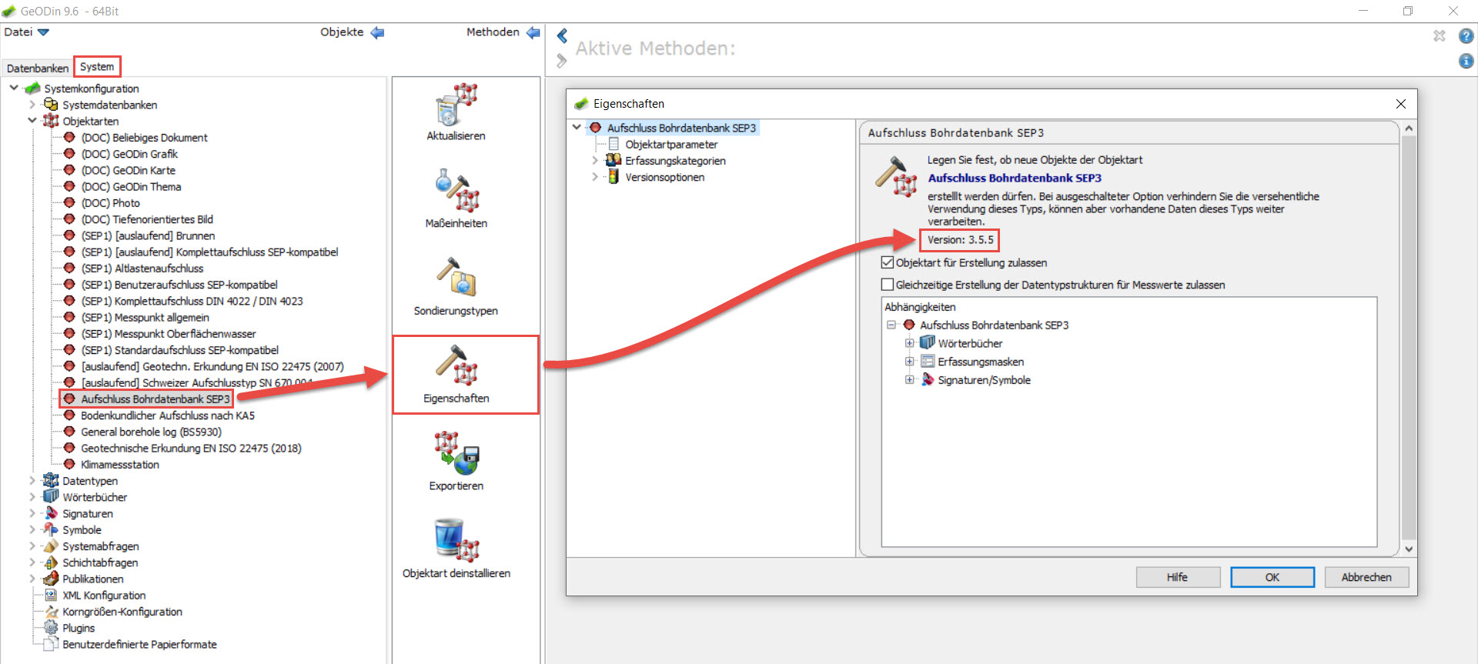This screenshot has width=1478, height=664.
Task: Select the Wörterbücher icon in the left tree
Action: pyautogui.click(x=51, y=497)
